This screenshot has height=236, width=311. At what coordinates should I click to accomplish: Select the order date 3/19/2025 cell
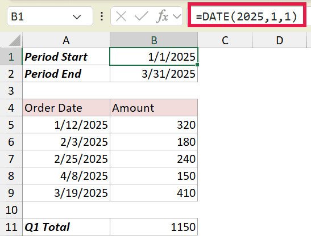pos(66,193)
